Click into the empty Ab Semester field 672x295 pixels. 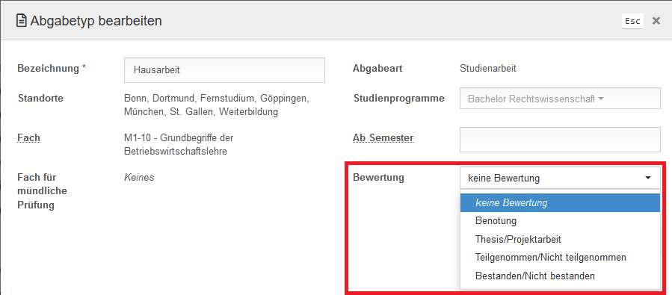pos(560,139)
